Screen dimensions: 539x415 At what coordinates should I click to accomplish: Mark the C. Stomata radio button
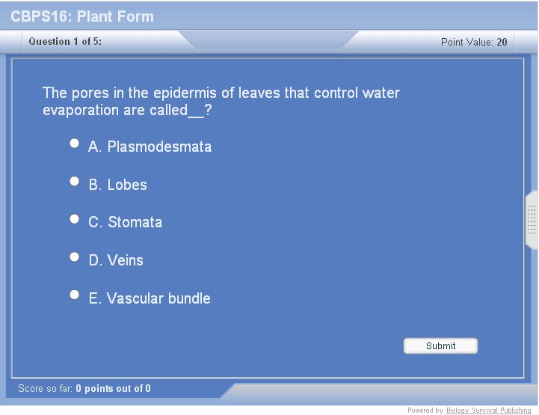point(74,219)
